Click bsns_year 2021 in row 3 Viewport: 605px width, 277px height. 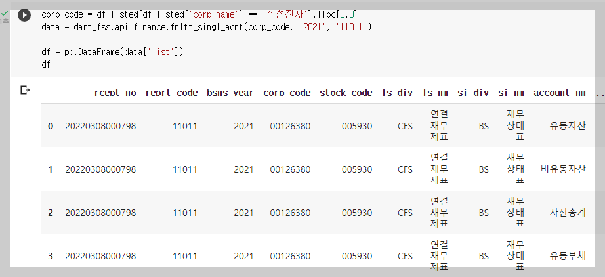click(243, 256)
